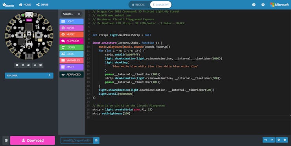Undo the last edit

click(266, 140)
